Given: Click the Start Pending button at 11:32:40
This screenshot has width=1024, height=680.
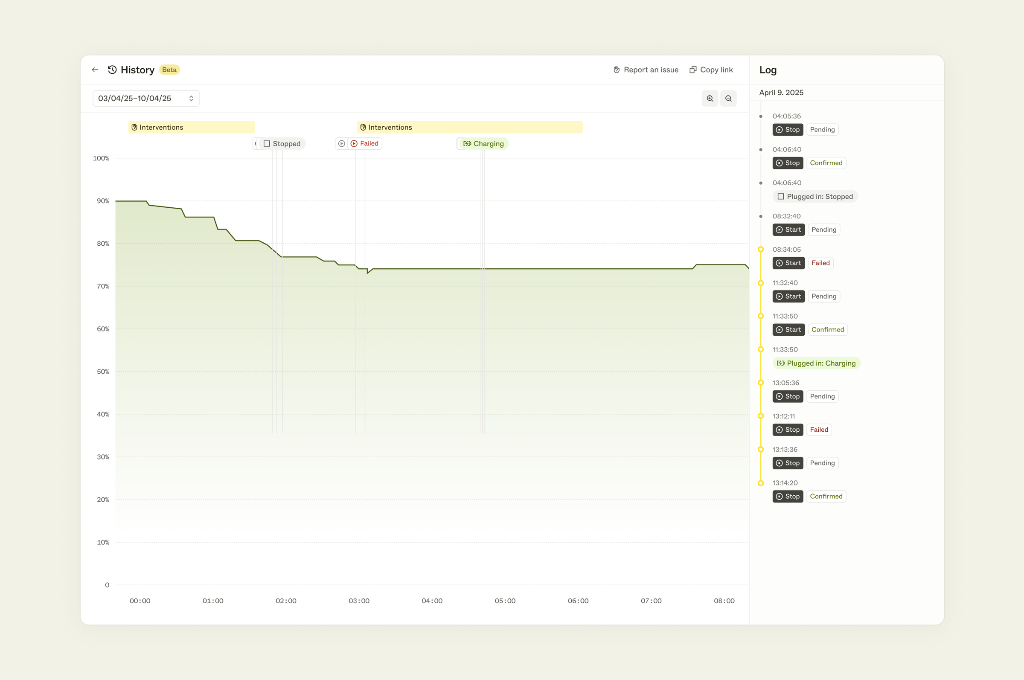Looking at the screenshot, I should [788, 296].
